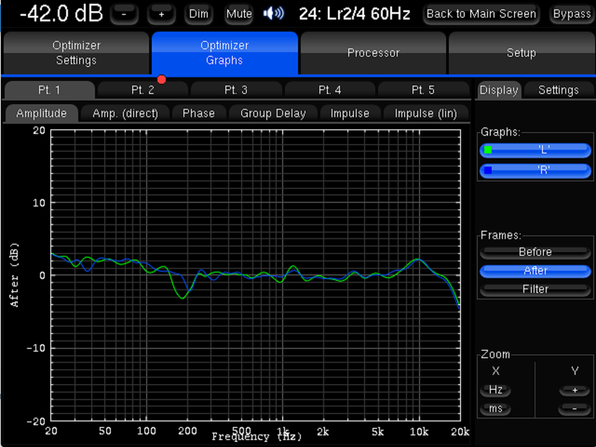This screenshot has height=447, width=596.
Task: Toggle the Dim button
Action: (199, 14)
